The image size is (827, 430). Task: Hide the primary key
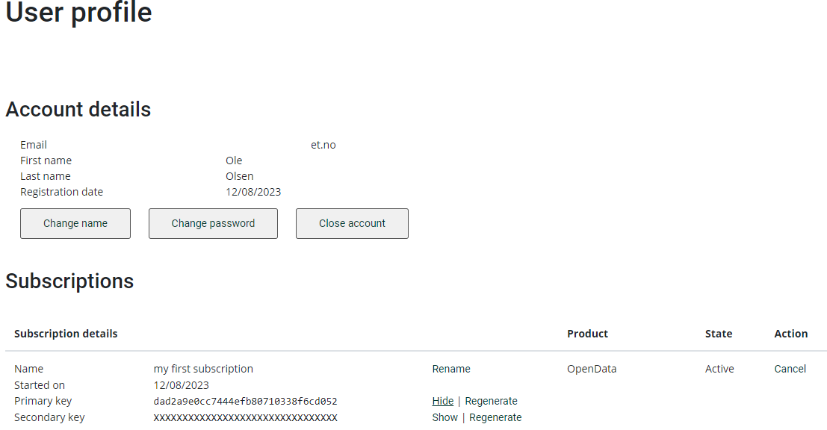tap(442, 401)
